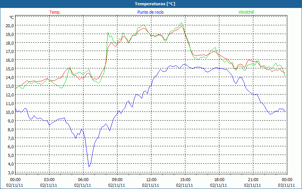Click the green windchill peak before 15:00
The image size is (302, 189).
[x=181, y=23]
